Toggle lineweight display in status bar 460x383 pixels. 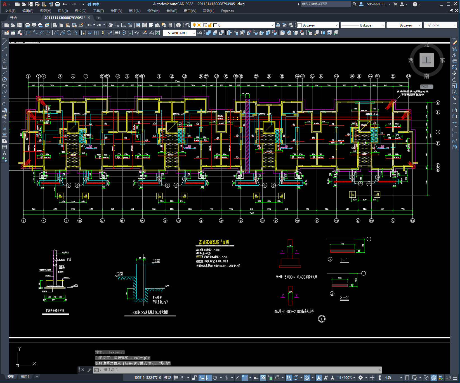coord(256,378)
